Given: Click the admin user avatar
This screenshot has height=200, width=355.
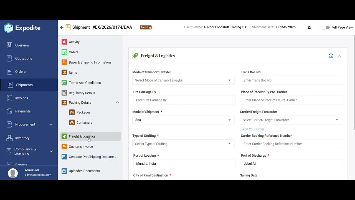Looking at the screenshot, I should pos(13,173).
